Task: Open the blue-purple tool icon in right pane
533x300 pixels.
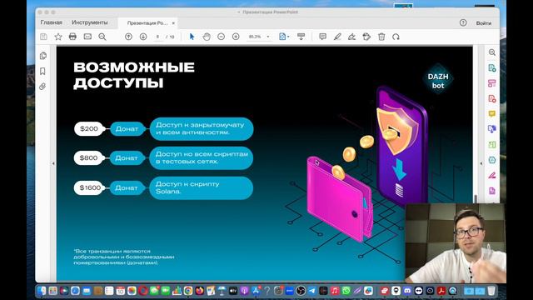Action: (492, 129)
